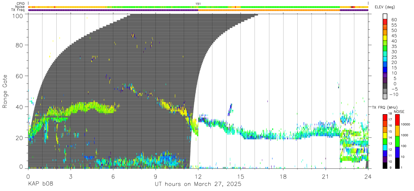Click the '25' elevation colorbar label

coord(394,57)
